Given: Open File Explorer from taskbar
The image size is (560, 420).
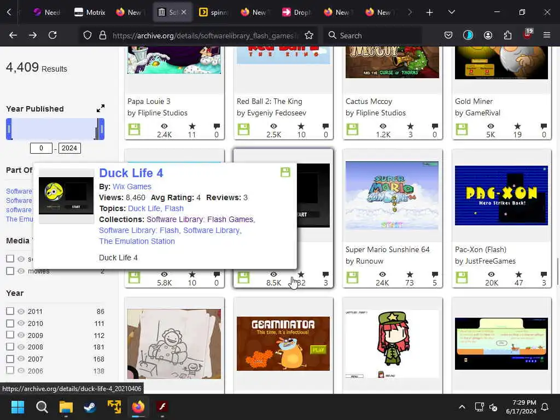Looking at the screenshot, I should pyautogui.click(x=66, y=407).
